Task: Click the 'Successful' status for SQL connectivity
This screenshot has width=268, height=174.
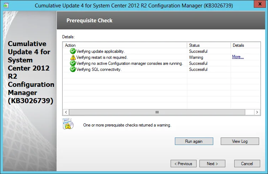Action: (x=198, y=69)
